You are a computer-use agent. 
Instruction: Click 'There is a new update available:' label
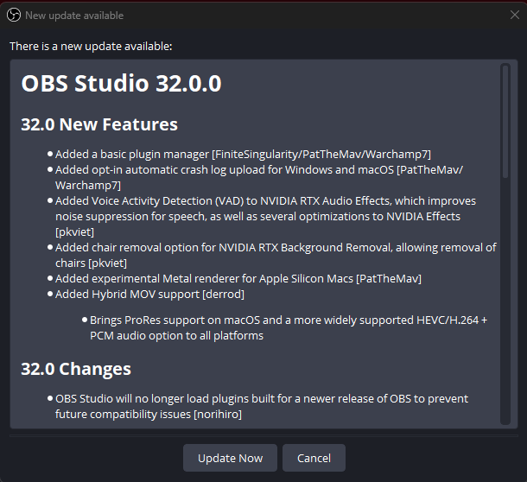91,46
